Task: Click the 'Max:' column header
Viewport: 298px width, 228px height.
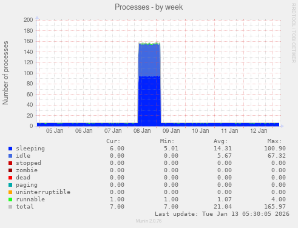Action: click(x=274, y=141)
